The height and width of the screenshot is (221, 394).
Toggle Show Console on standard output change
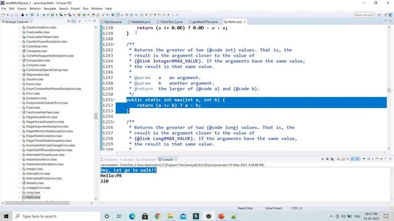coord(353,159)
